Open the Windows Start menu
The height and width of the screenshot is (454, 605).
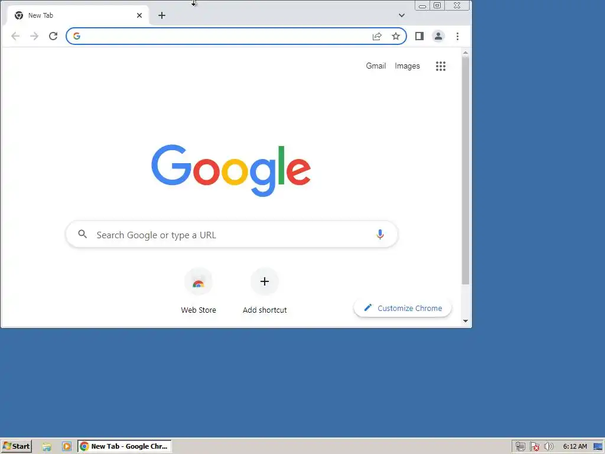17,446
